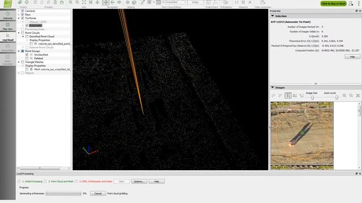Image resolution: width=362 pixels, height=203 pixels.
Task: Select the trackball navigation mode icon
Action: click(113, 2)
